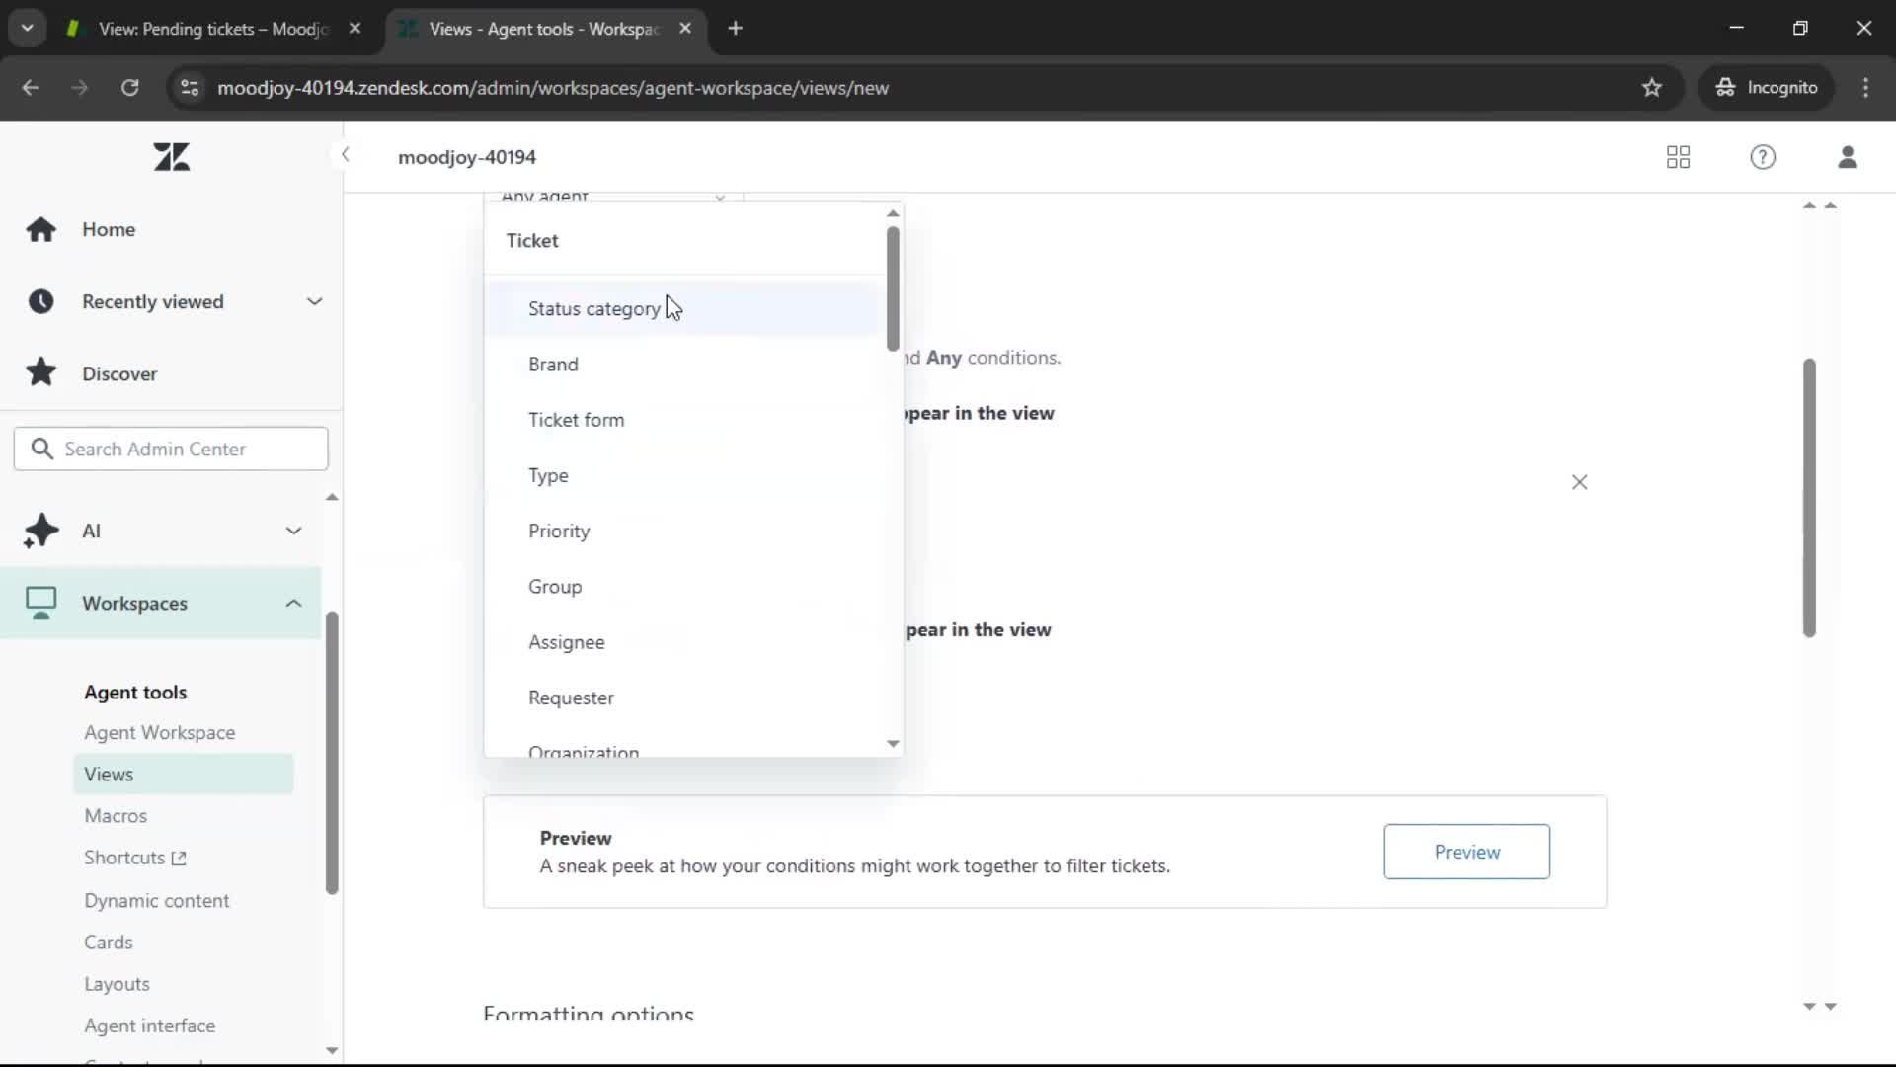Viewport: 1896px width, 1067px height.
Task: Open the Shortcuts external link
Action: tap(135, 858)
